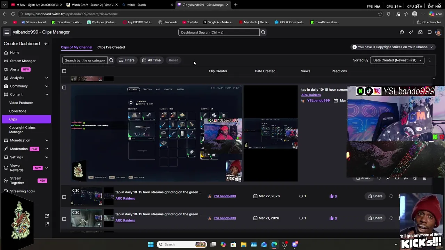This screenshot has width=445, height=250.
Task: Open the sparkle what's new icon
Action: 411,32
